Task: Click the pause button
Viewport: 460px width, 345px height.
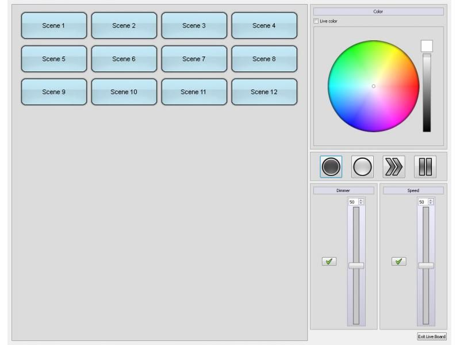Action: tap(425, 167)
